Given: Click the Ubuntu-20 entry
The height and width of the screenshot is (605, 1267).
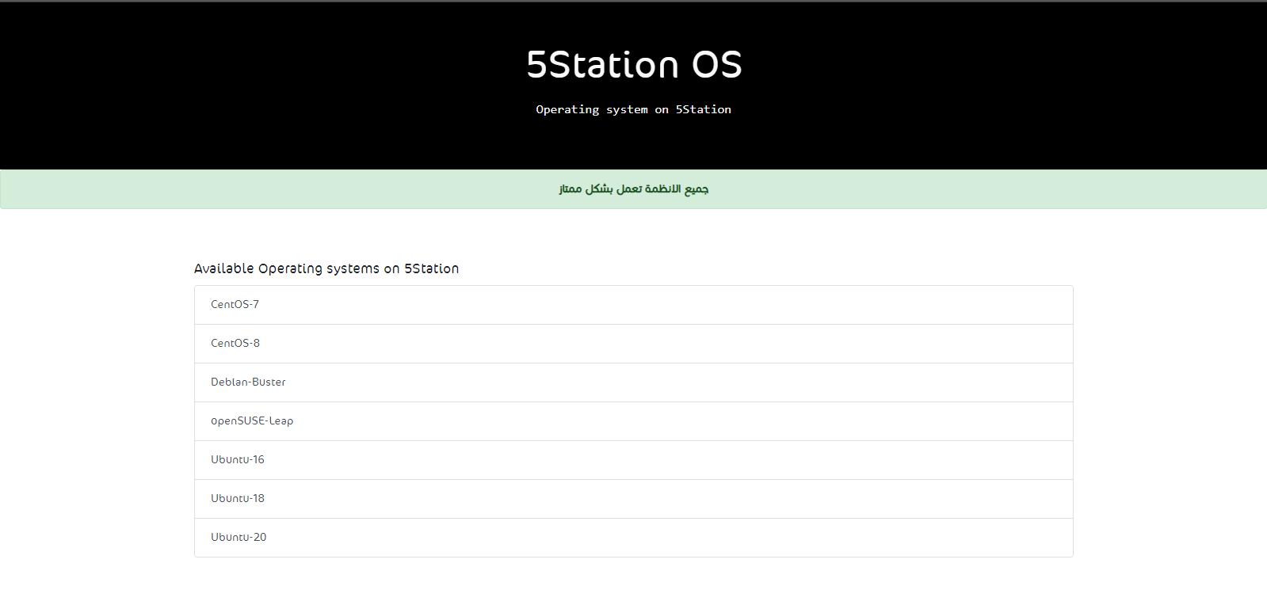Looking at the screenshot, I should (x=239, y=538).
